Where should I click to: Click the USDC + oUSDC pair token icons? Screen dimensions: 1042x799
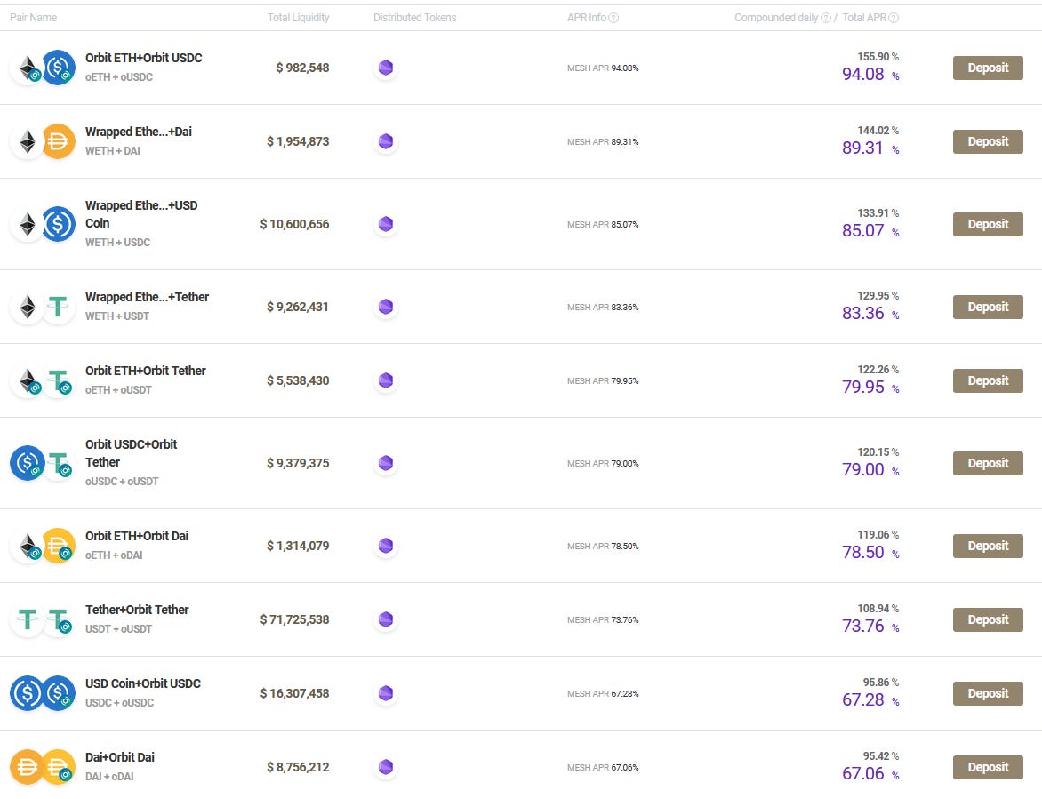click(43, 693)
